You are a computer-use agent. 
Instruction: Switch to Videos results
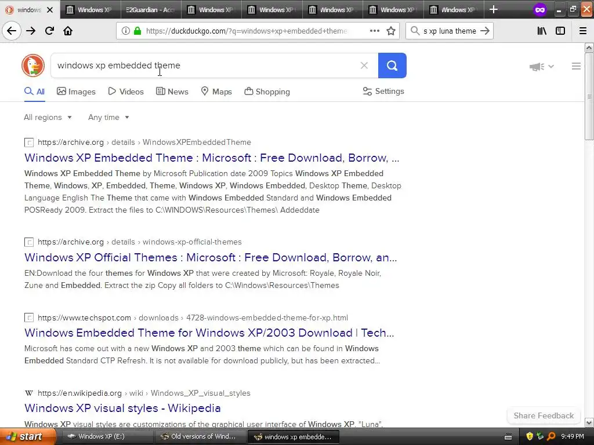(x=126, y=92)
